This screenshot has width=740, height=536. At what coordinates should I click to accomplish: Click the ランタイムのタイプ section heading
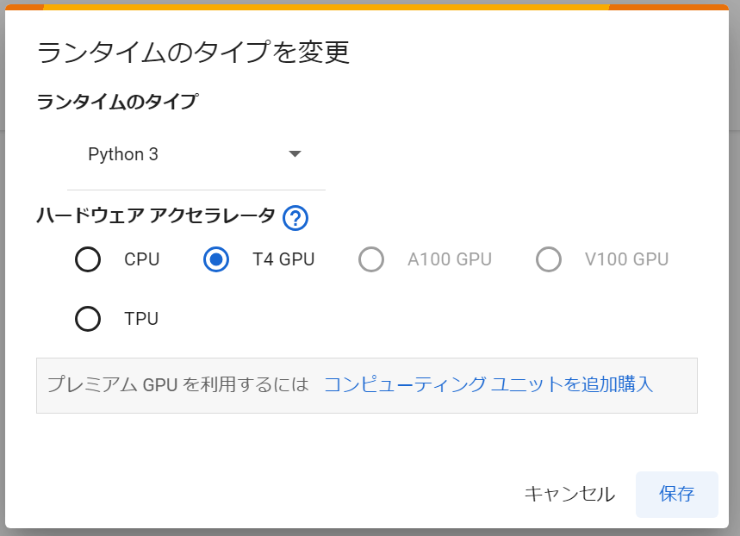coord(118,102)
